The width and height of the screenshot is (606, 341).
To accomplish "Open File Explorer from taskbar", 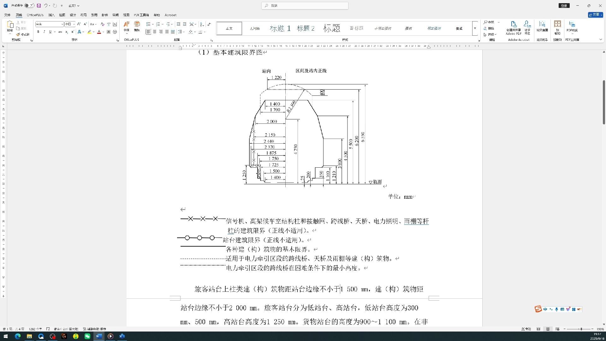I will pos(29,336).
